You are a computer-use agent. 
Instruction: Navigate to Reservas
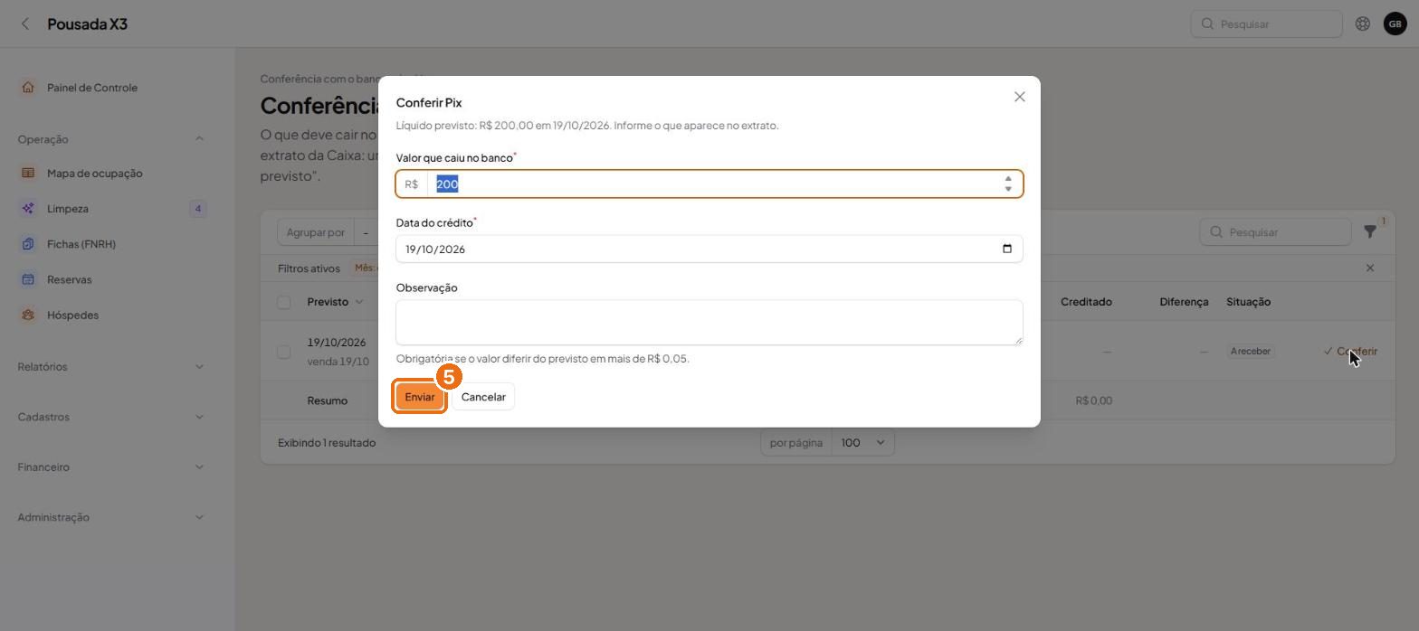pyautogui.click(x=70, y=279)
